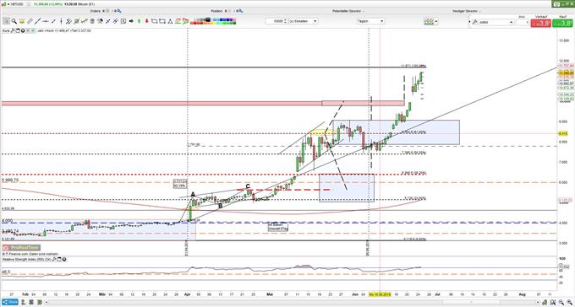Select the green up-arrow marker tool
575x307 pixels.
139,21
